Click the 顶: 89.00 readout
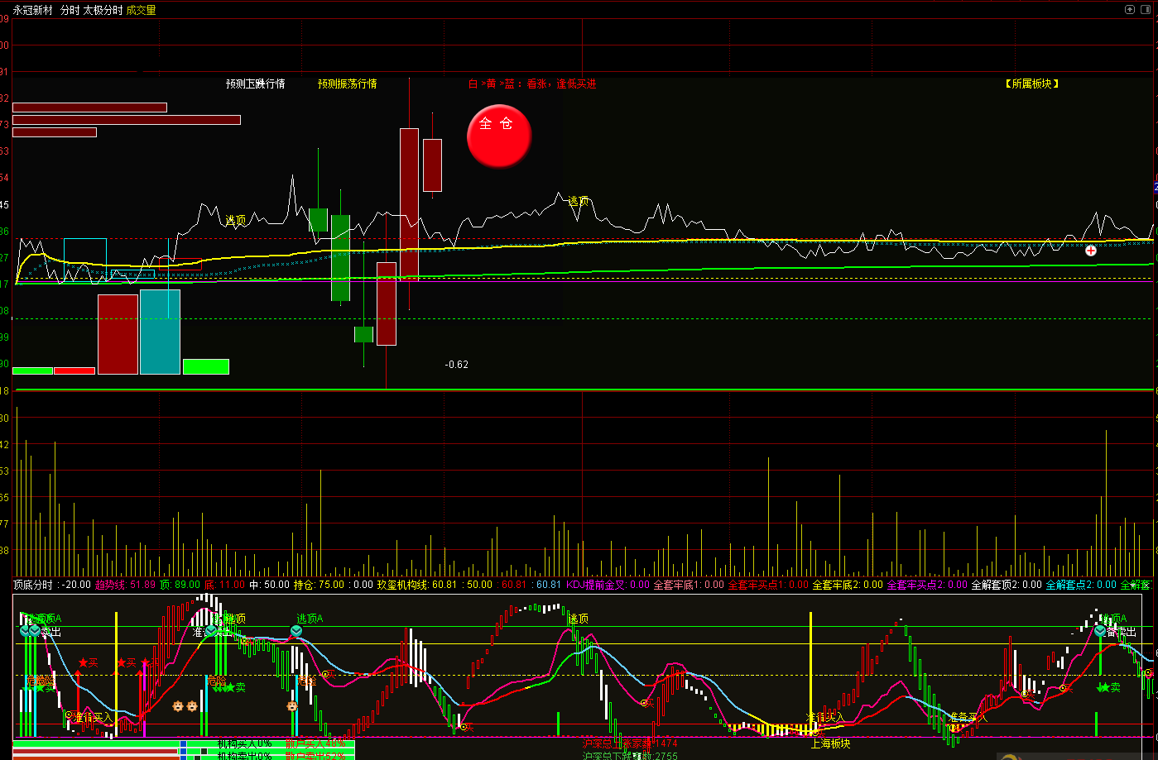 (x=180, y=585)
